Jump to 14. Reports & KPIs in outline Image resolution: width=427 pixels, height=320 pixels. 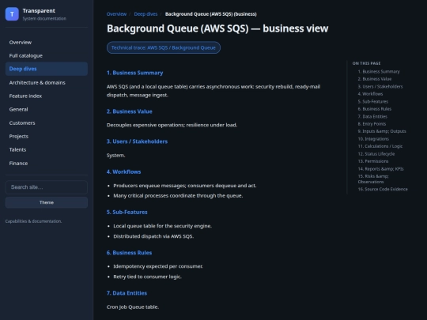point(380,169)
